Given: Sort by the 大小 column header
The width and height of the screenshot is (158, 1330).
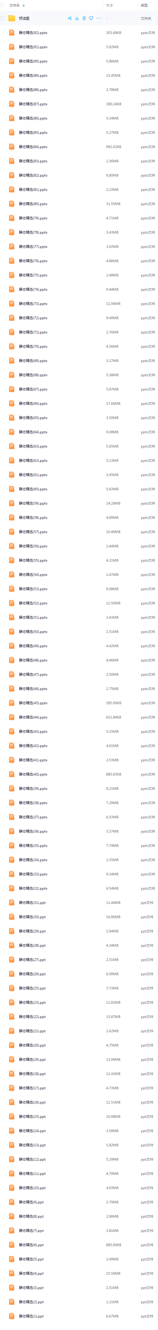Looking at the screenshot, I should click(x=110, y=5).
